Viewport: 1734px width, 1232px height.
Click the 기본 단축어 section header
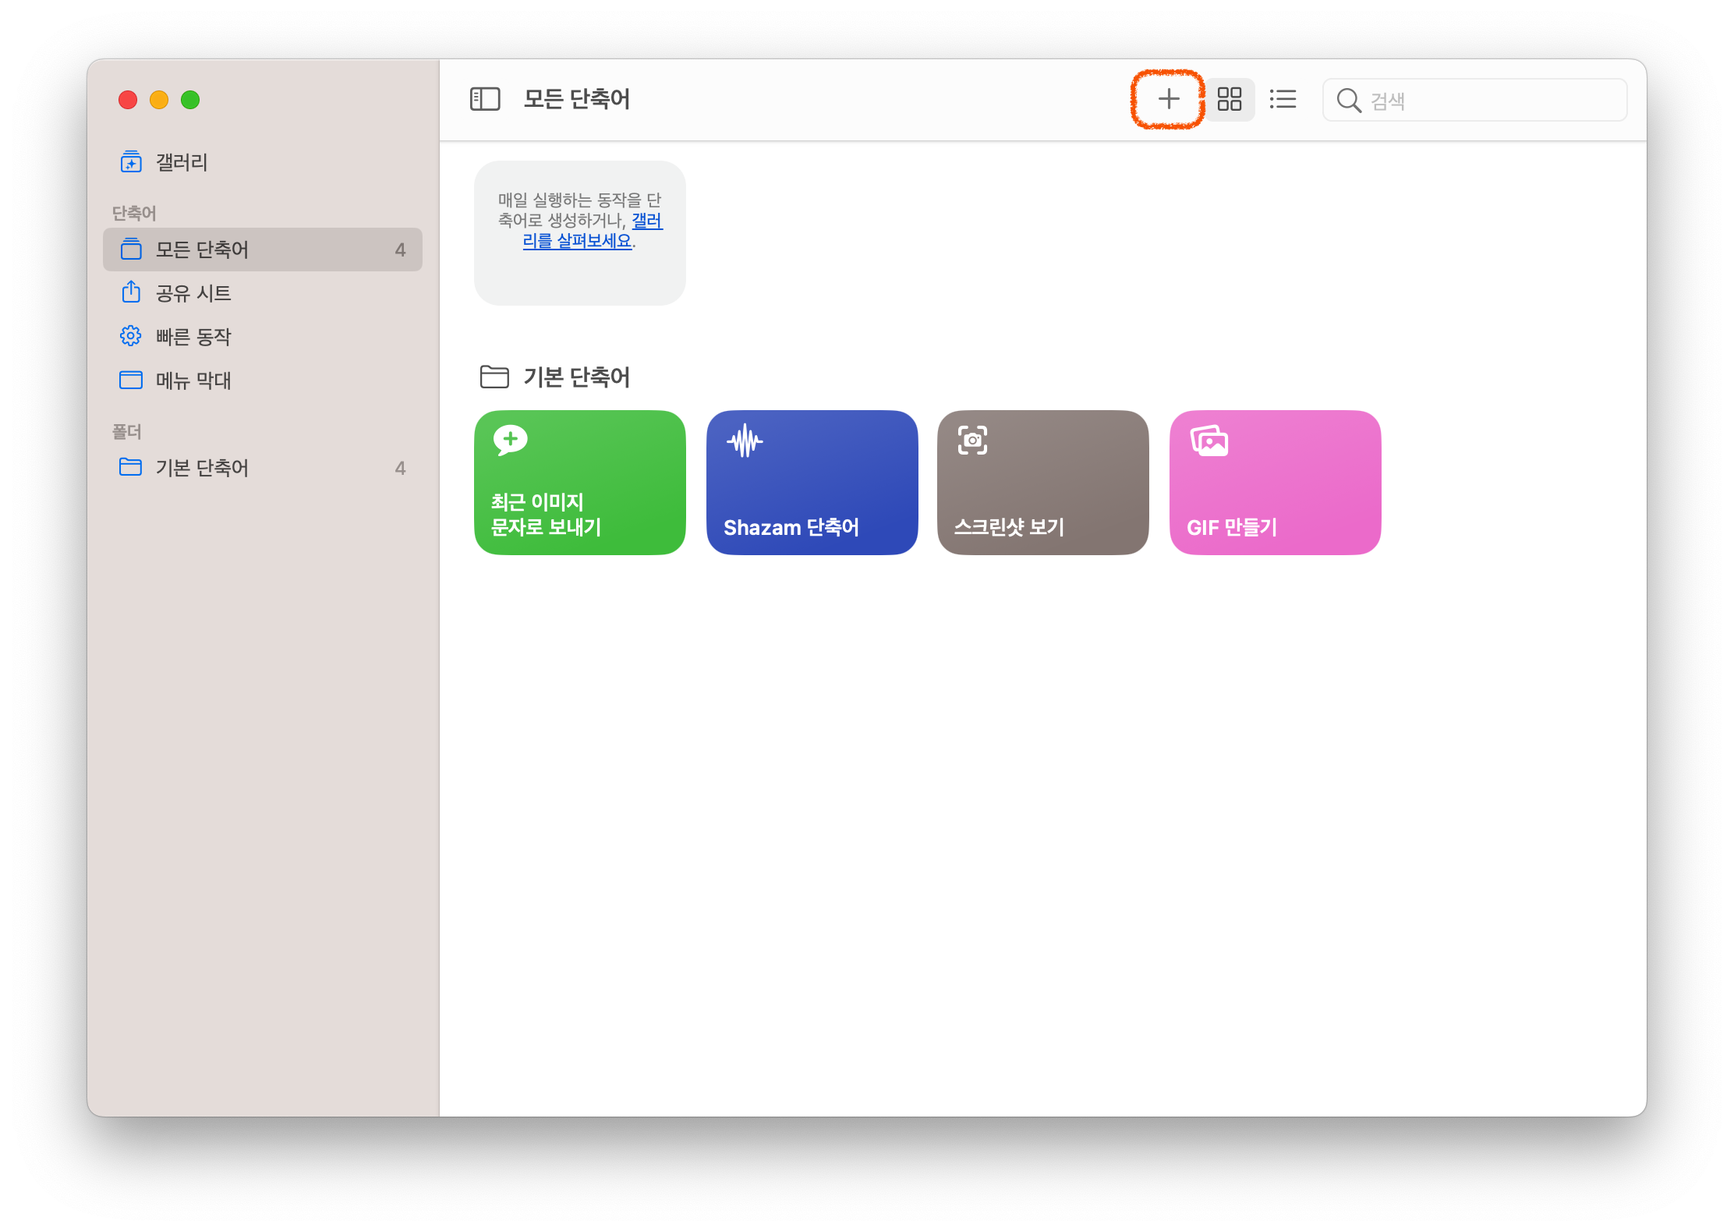click(x=576, y=377)
